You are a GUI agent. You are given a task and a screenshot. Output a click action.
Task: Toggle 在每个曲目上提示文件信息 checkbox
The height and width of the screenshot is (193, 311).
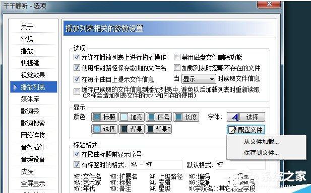77,79
